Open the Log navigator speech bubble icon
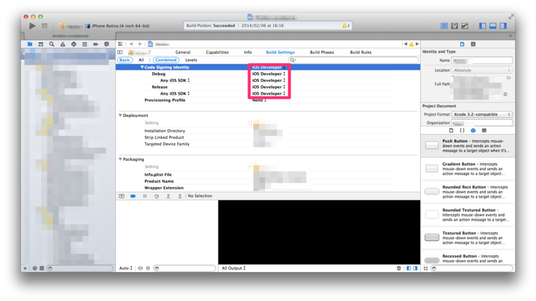The image size is (536, 301). (x=107, y=44)
